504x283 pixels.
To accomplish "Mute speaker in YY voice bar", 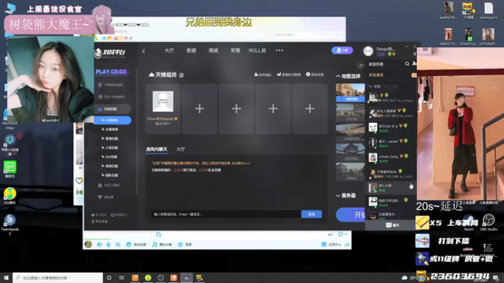I will (100, 245).
